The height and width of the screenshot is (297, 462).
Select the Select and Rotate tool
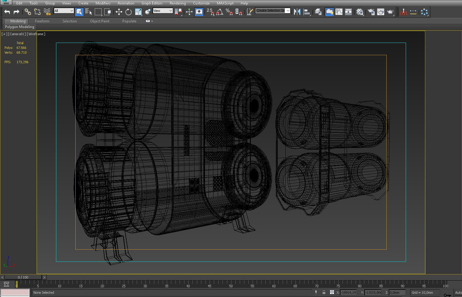click(x=128, y=12)
